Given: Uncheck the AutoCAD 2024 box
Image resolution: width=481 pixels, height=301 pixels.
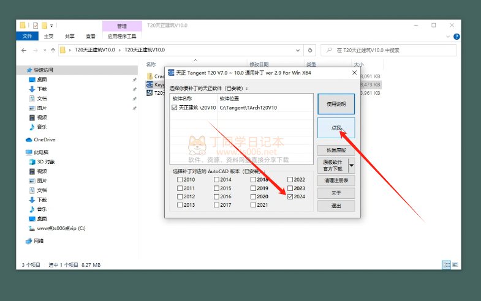Looking at the screenshot, I should coord(290,196).
